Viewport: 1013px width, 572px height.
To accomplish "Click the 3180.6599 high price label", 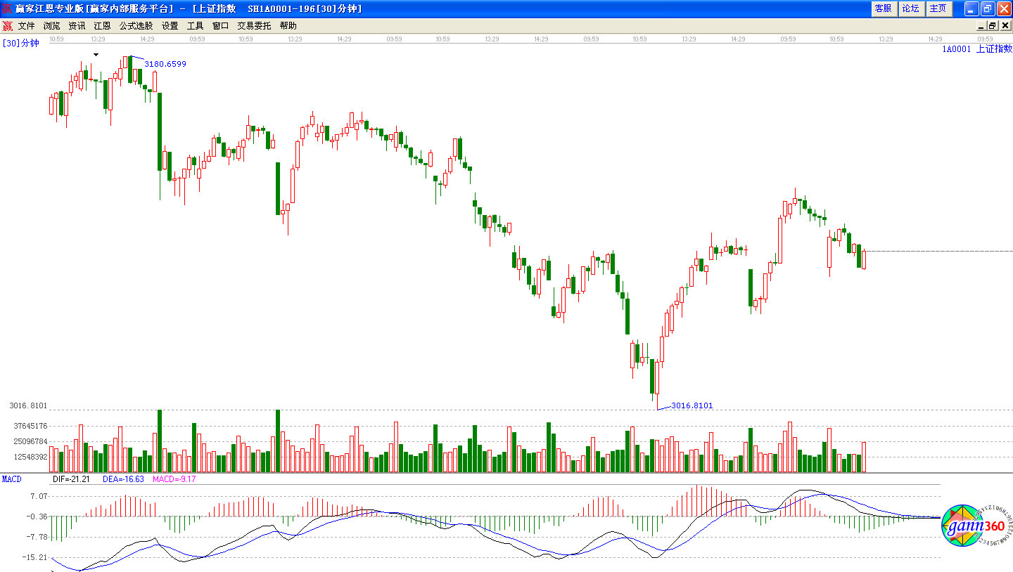I will 165,64.
